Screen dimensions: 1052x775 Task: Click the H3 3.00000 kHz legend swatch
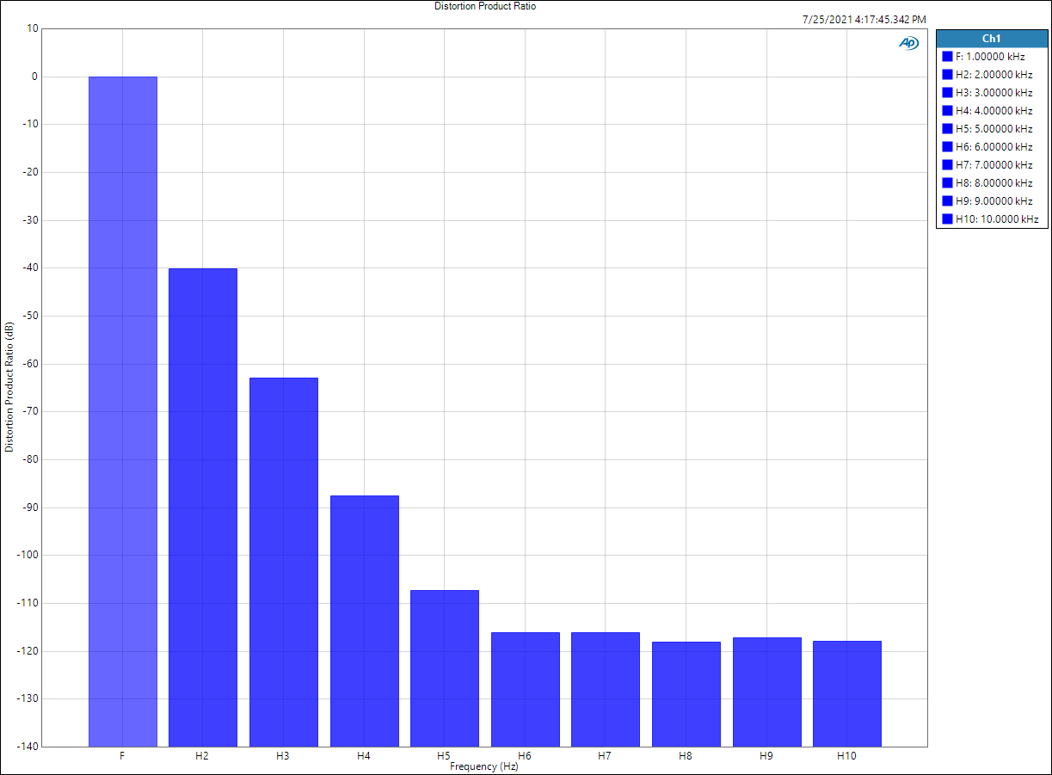pos(948,92)
